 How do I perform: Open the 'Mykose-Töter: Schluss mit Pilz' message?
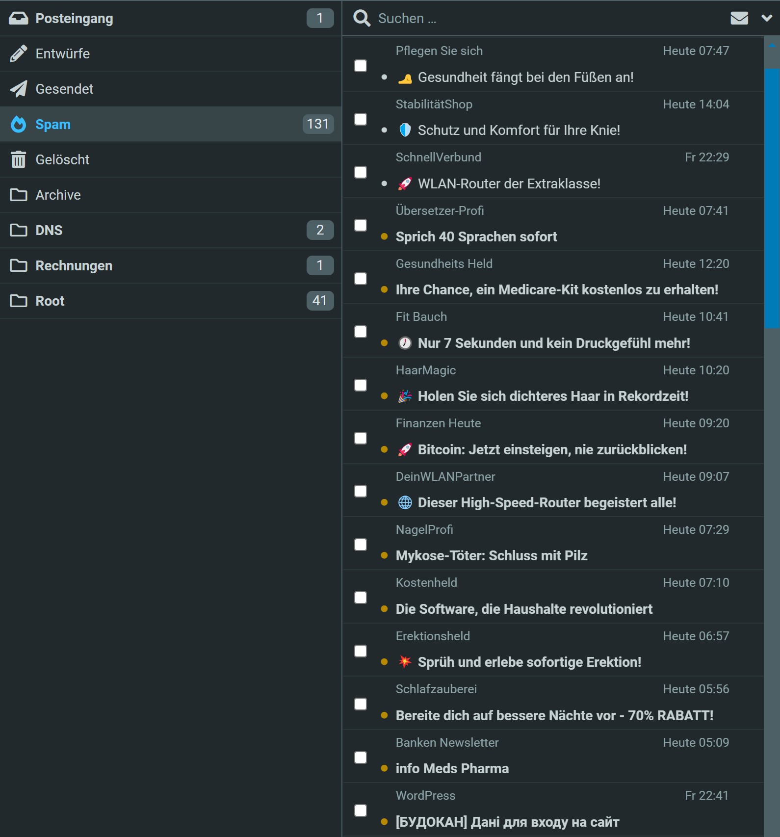pos(491,555)
